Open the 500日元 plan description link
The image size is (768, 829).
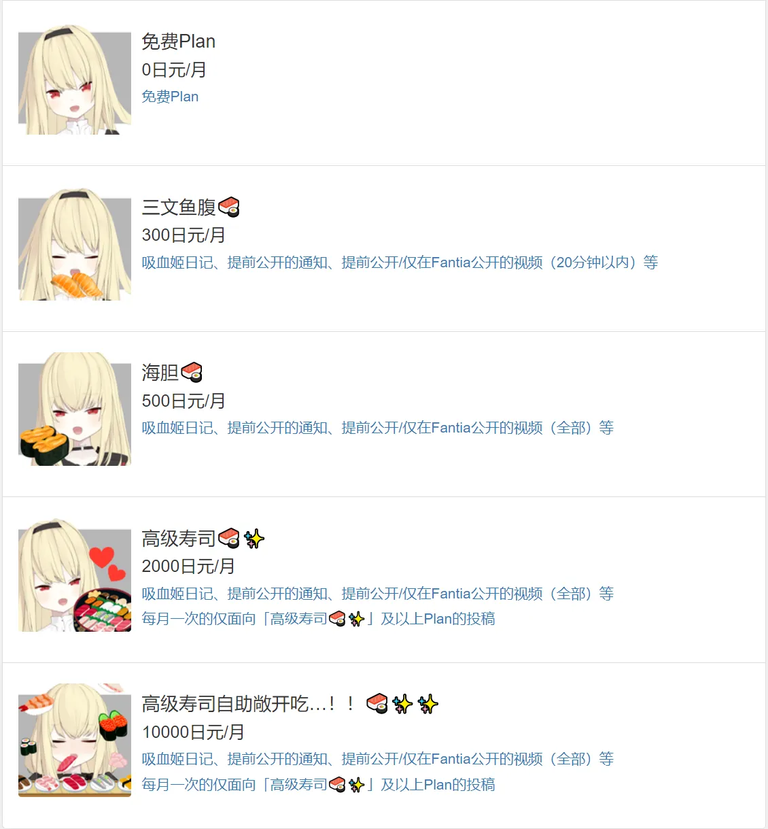[x=377, y=428]
